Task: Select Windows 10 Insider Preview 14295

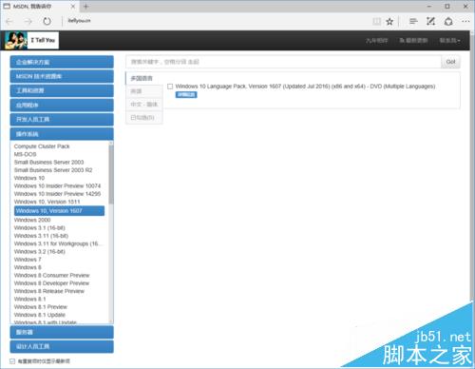Action: click(x=57, y=194)
